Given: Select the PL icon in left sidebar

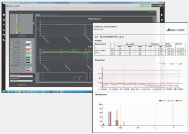Looking at the screenshot, I should [x=4, y=25].
